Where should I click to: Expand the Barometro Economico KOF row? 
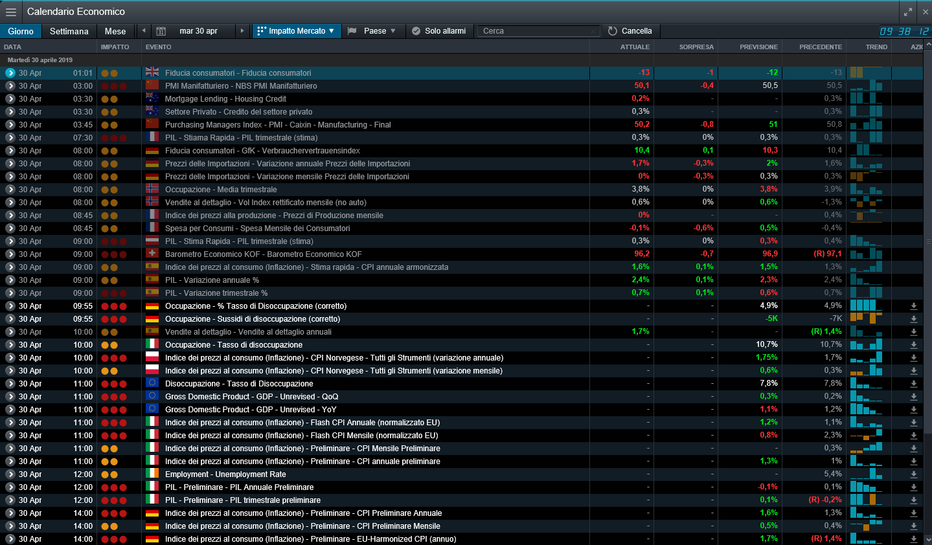[x=10, y=254]
